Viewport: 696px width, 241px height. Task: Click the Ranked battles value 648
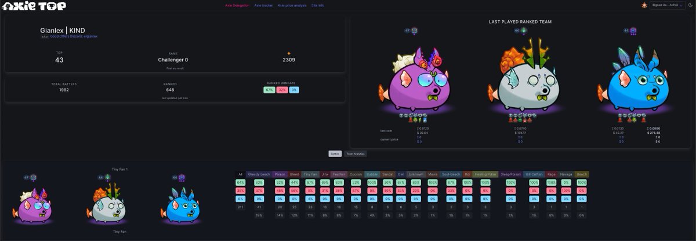170,90
